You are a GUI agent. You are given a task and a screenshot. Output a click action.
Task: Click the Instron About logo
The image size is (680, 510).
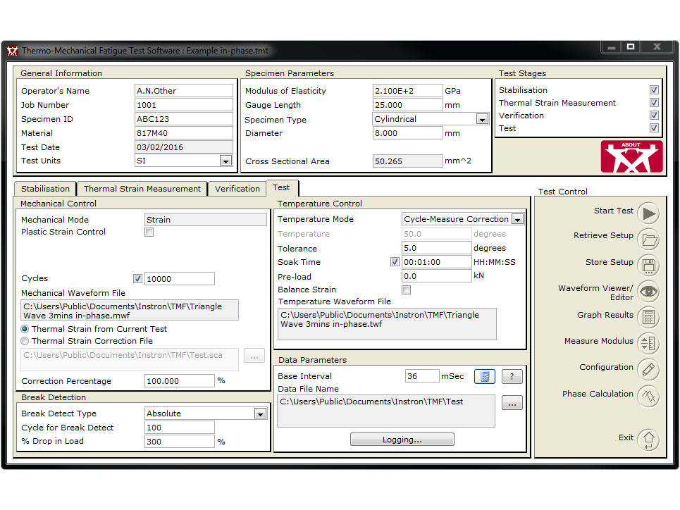click(x=631, y=157)
